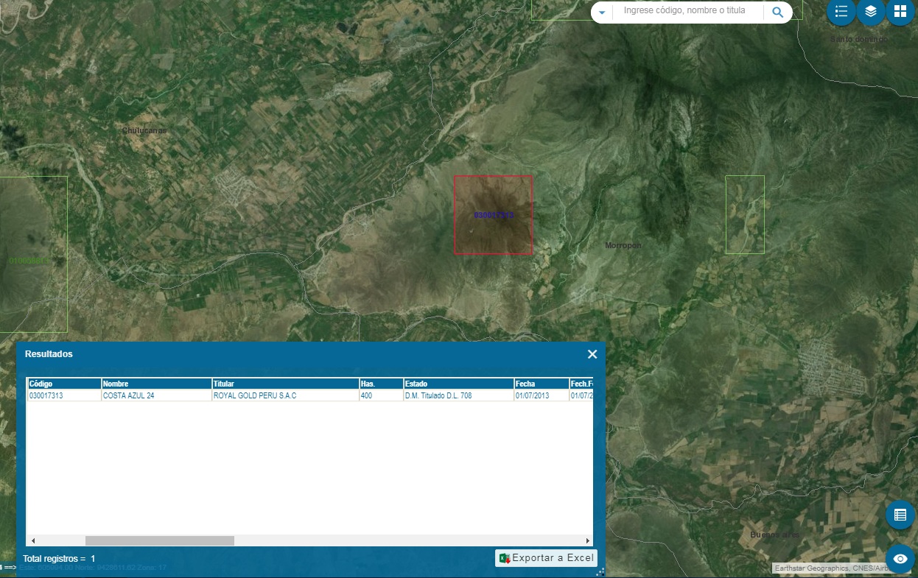Toggle the overview eye button

click(x=900, y=559)
